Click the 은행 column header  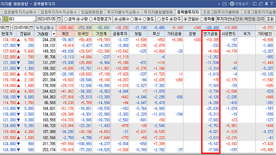[x=192, y=34]
